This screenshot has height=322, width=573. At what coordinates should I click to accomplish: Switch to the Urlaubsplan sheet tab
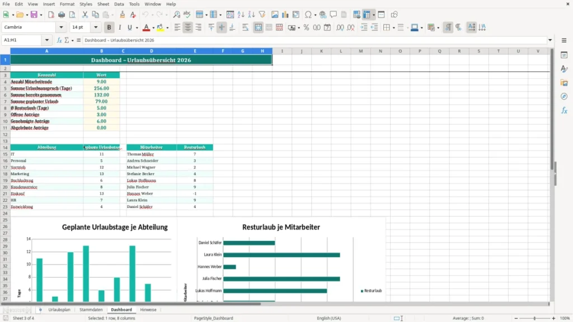coord(59,310)
